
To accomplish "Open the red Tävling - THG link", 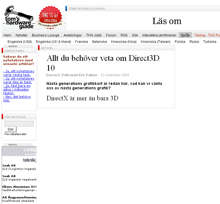I will [x=207, y=35].
